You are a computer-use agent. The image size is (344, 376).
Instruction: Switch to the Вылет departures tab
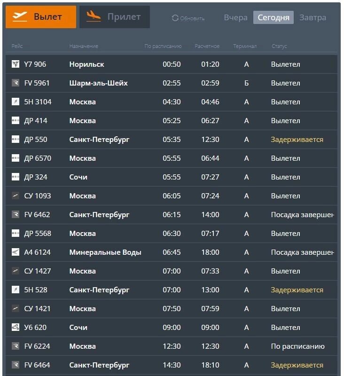pos(41,17)
